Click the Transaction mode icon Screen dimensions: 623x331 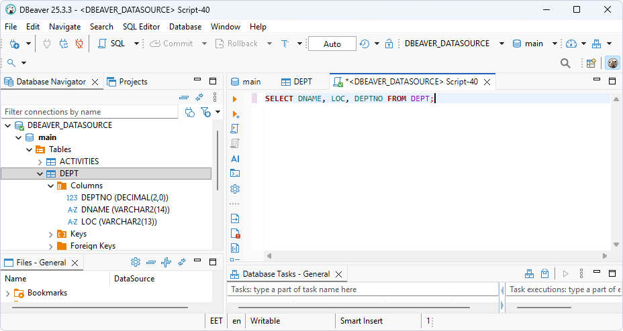click(285, 44)
